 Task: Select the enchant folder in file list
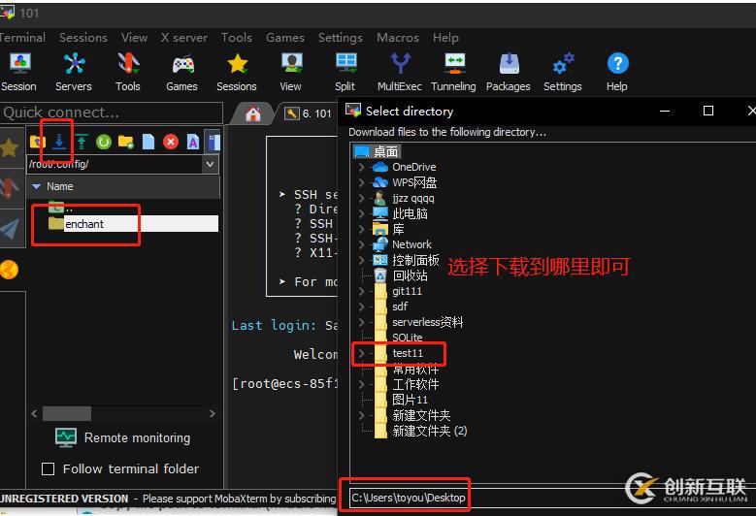pos(133,224)
